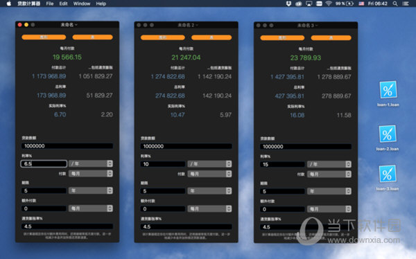Click left orange chart button in first window
The height and width of the screenshot is (259, 416).
pos(44,37)
